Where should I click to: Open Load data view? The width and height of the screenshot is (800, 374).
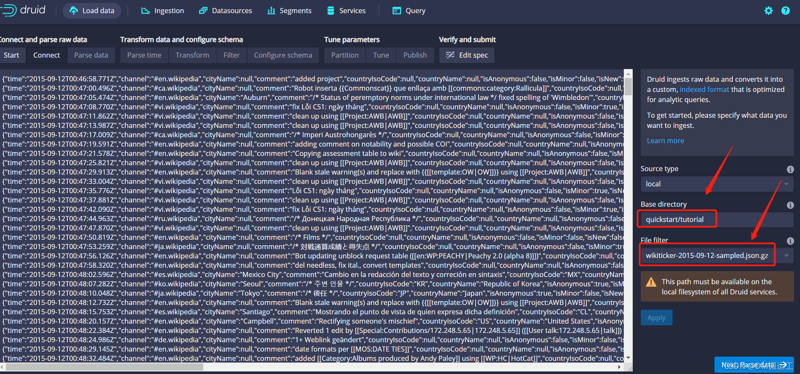point(92,11)
